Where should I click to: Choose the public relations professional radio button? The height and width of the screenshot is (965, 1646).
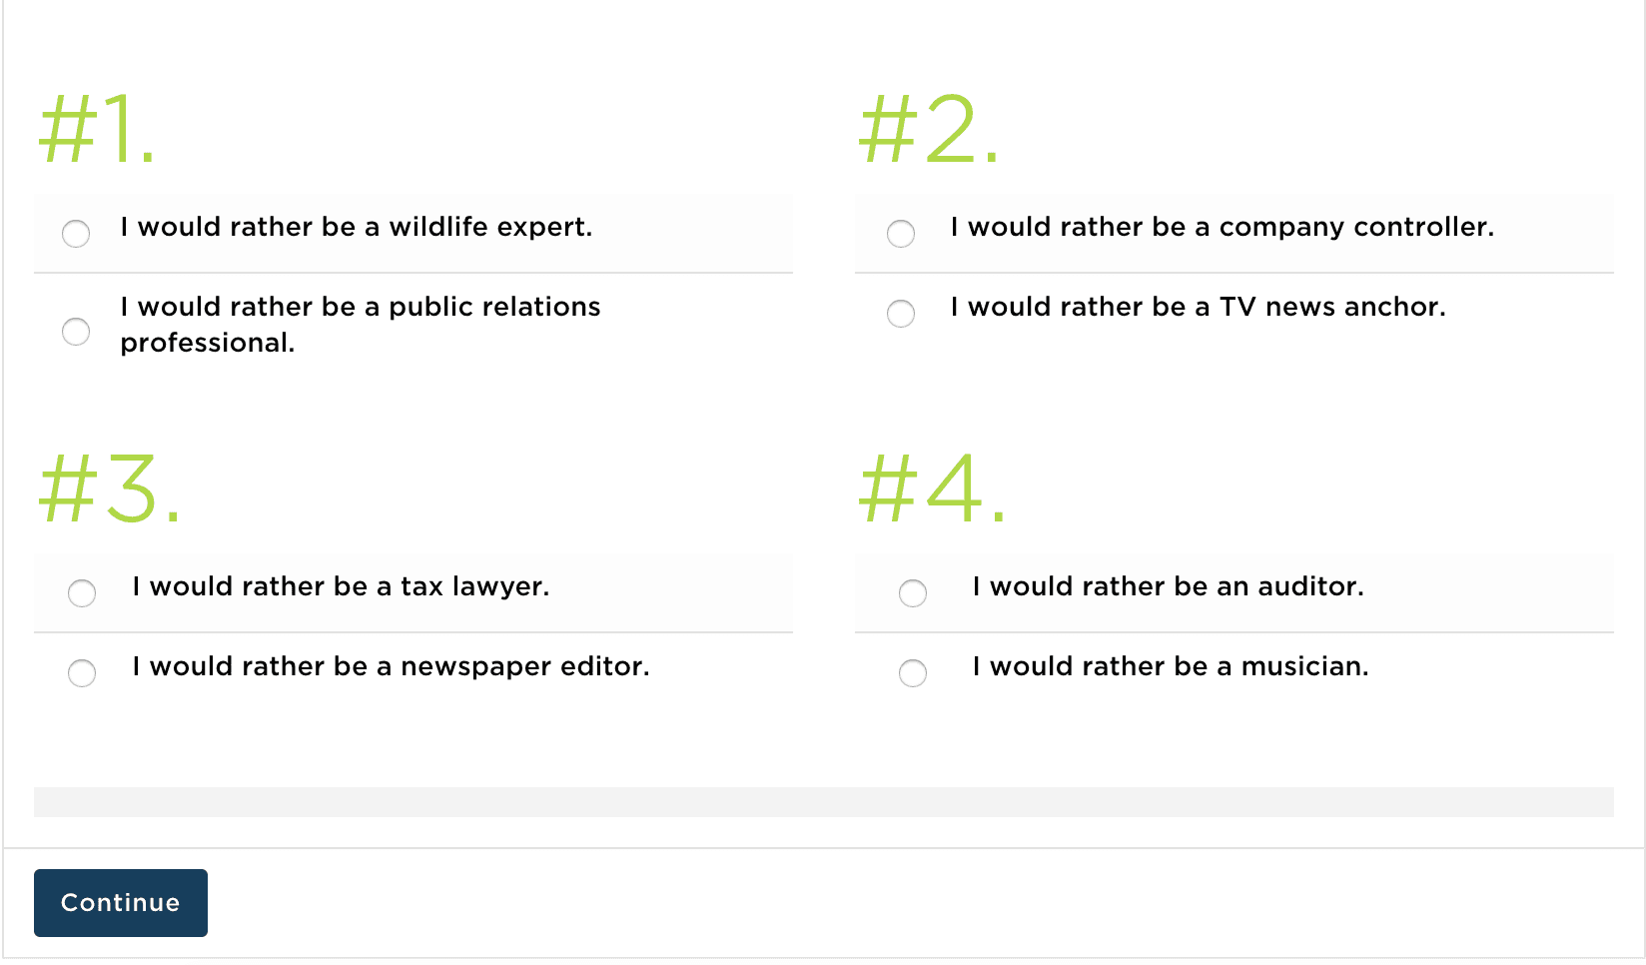pos(76,332)
